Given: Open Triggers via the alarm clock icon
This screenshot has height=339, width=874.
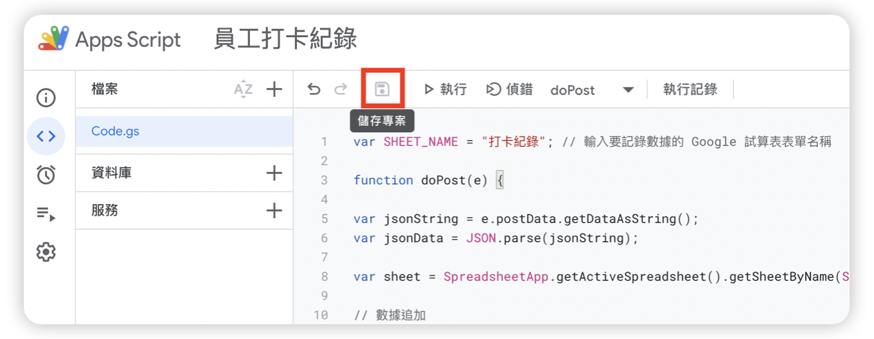Looking at the screenshot, I should pyautogui.click(x=46, y=175).
